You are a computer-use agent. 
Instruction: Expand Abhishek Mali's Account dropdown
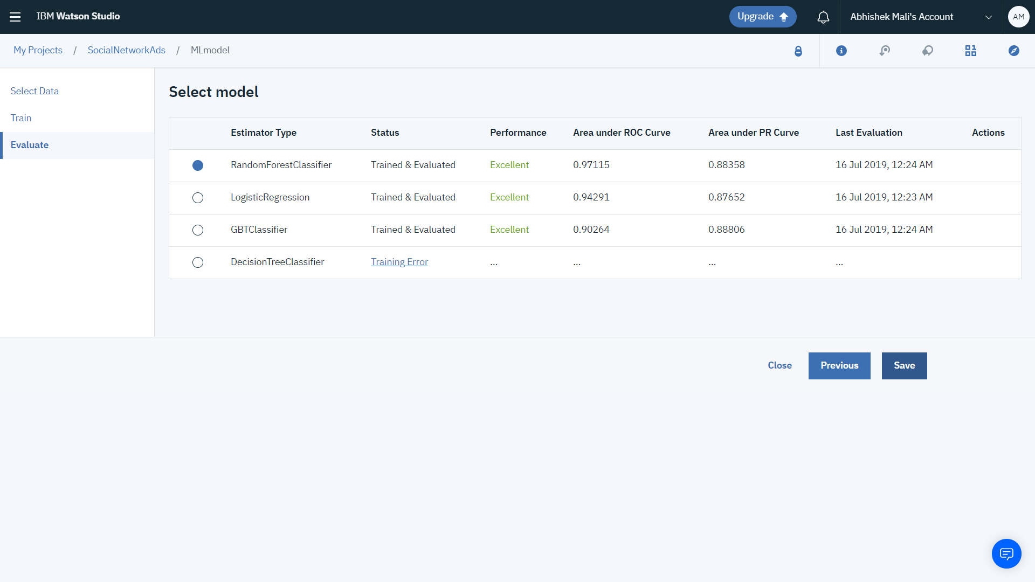pos(921,17)
